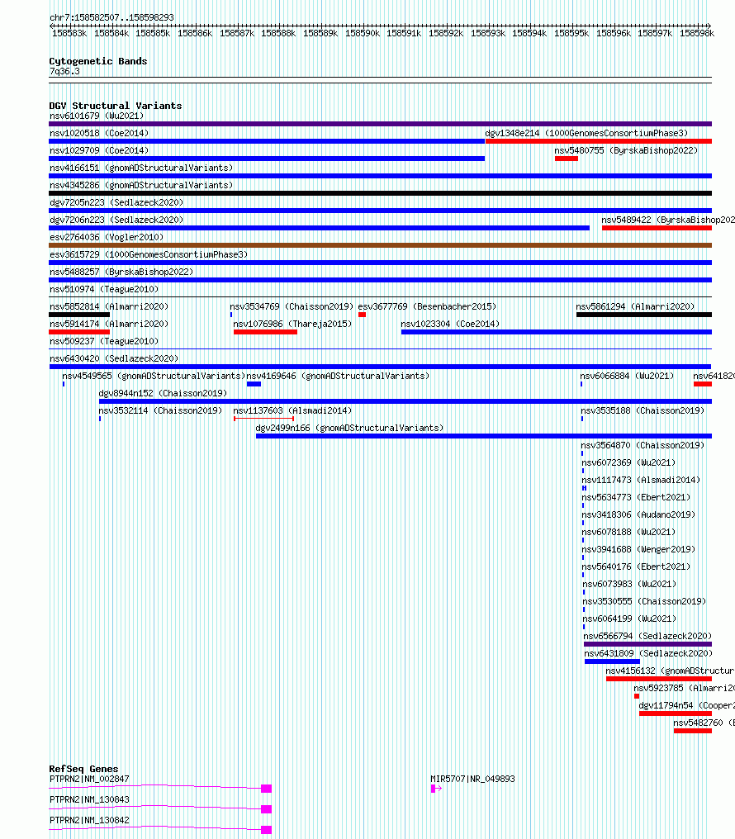Select dgv8944n152 (Chaisson2019) label
Image resolution: width=735 pixels, height=839 pixels.
pyautogui.click(x=164, y=393)
